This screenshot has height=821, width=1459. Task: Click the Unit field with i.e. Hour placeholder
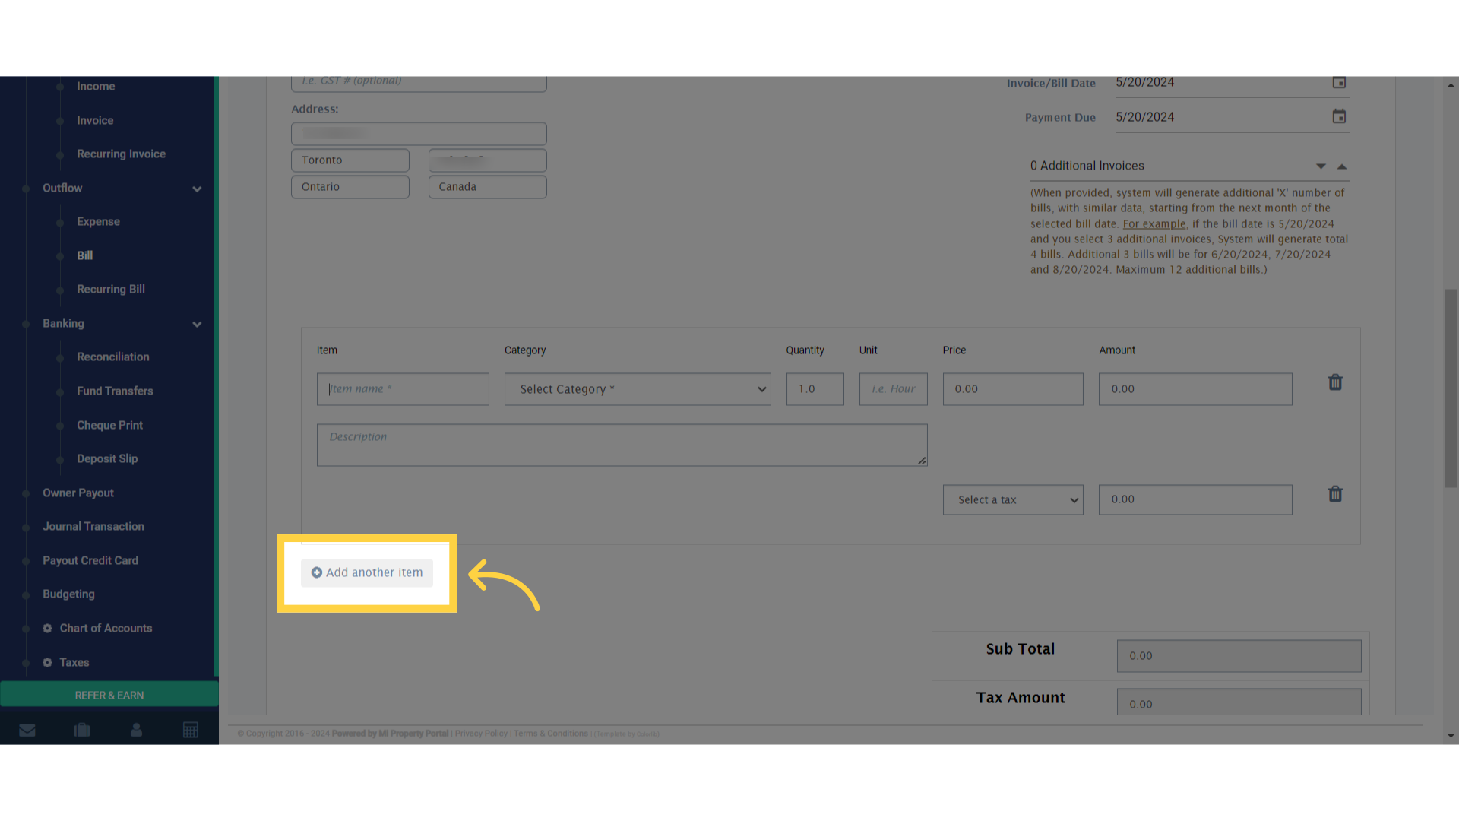(x=894, y=389)
